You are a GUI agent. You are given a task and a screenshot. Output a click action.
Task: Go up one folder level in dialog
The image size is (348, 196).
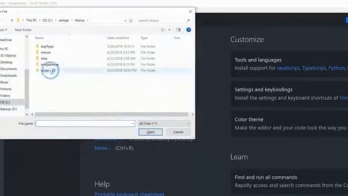click(x=12, y=21)
